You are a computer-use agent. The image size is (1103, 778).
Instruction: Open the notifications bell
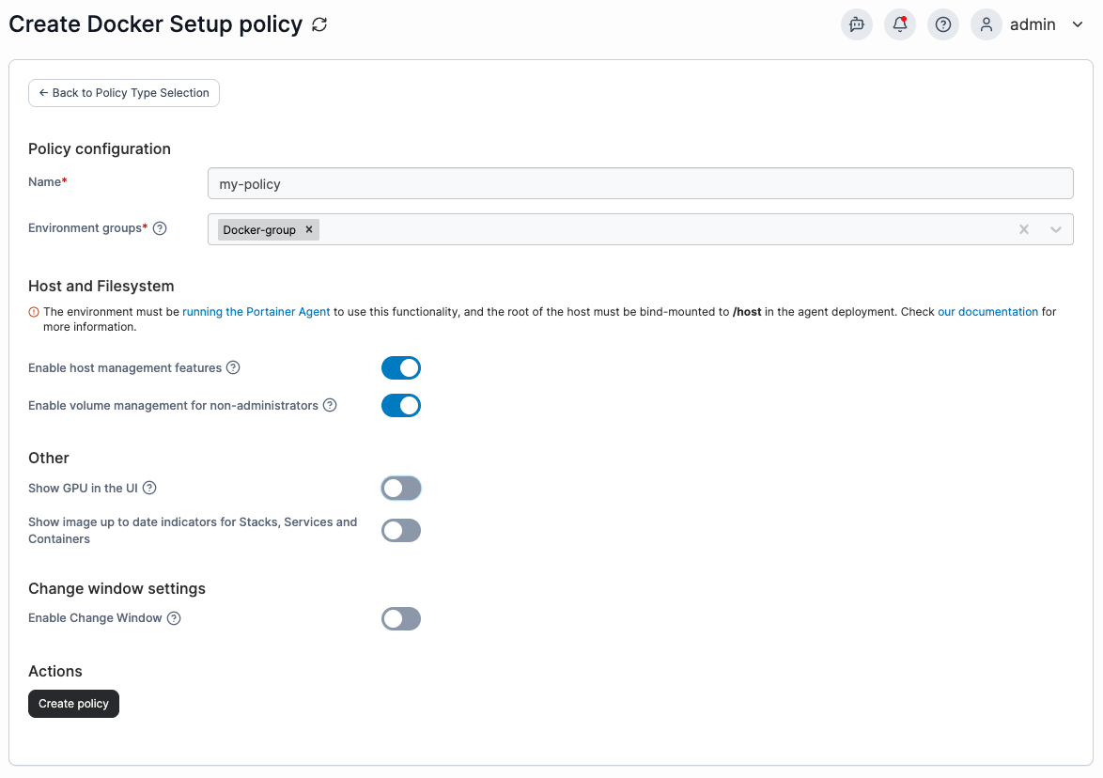point(900,25)
